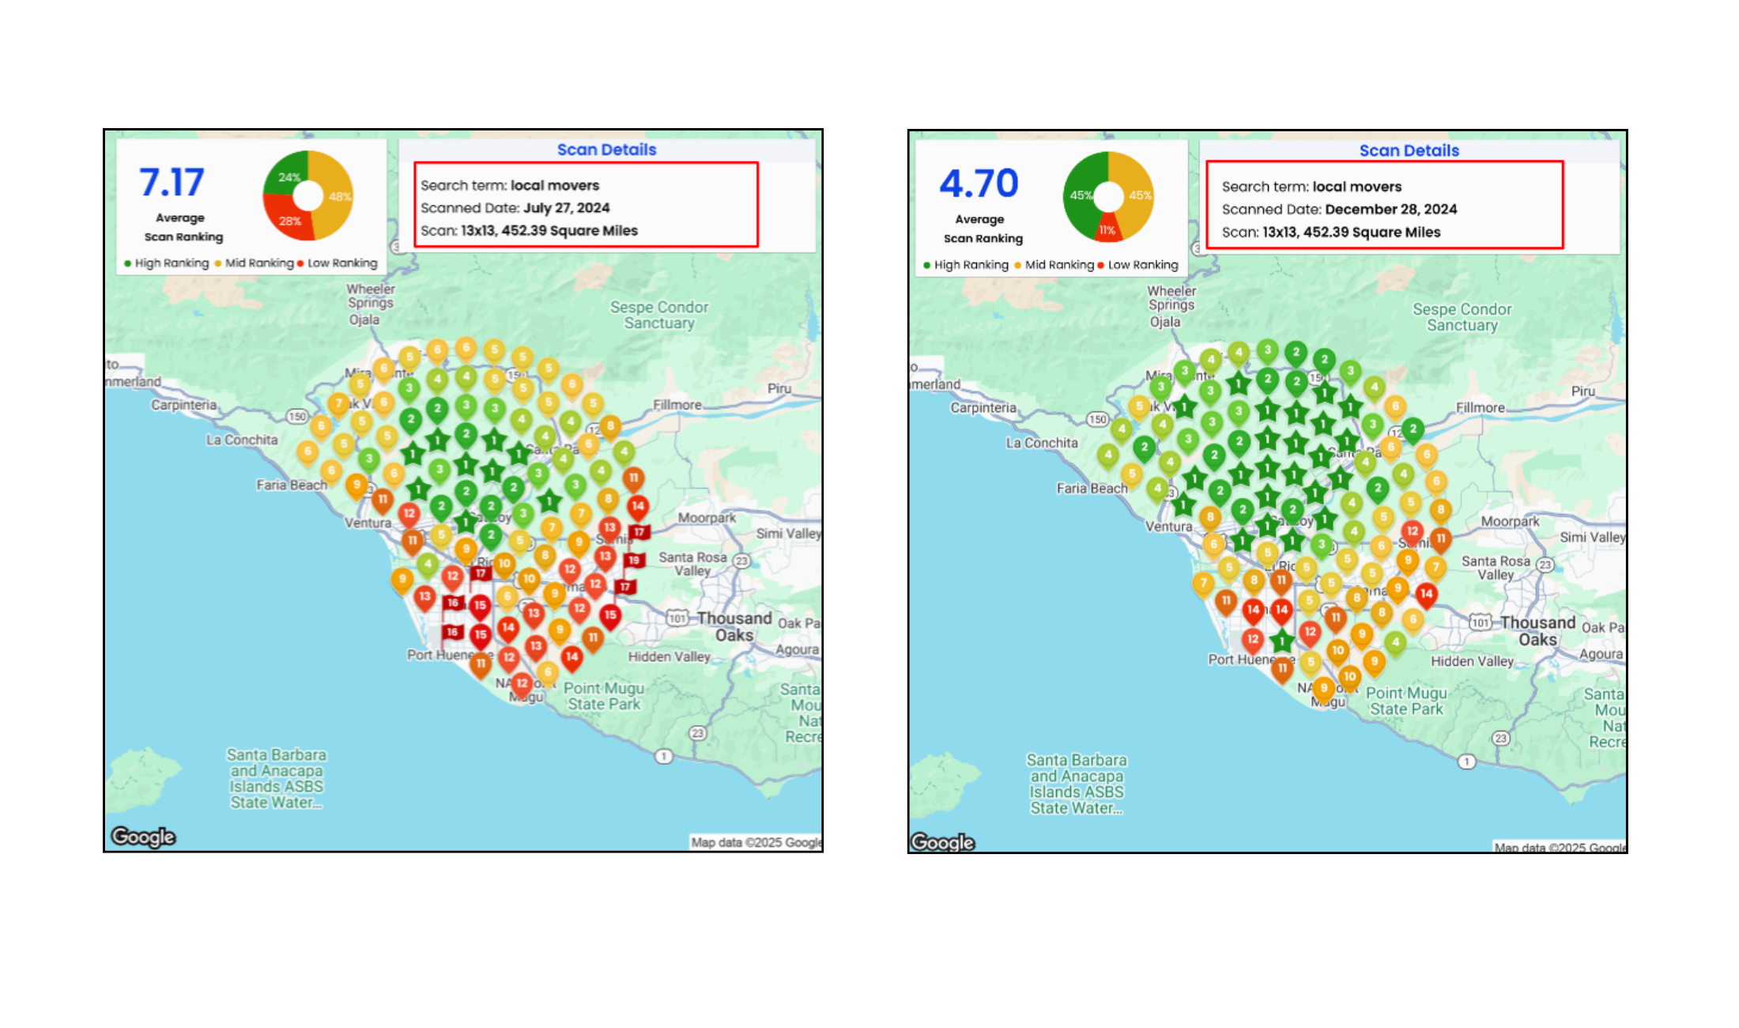The image size is (1739, 1028).
Task: Select the lone green star marker above Port Hueneme
Action: click(1281, 640)
